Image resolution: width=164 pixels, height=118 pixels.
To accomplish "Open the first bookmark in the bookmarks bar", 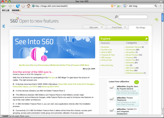I will coord(6,10).
